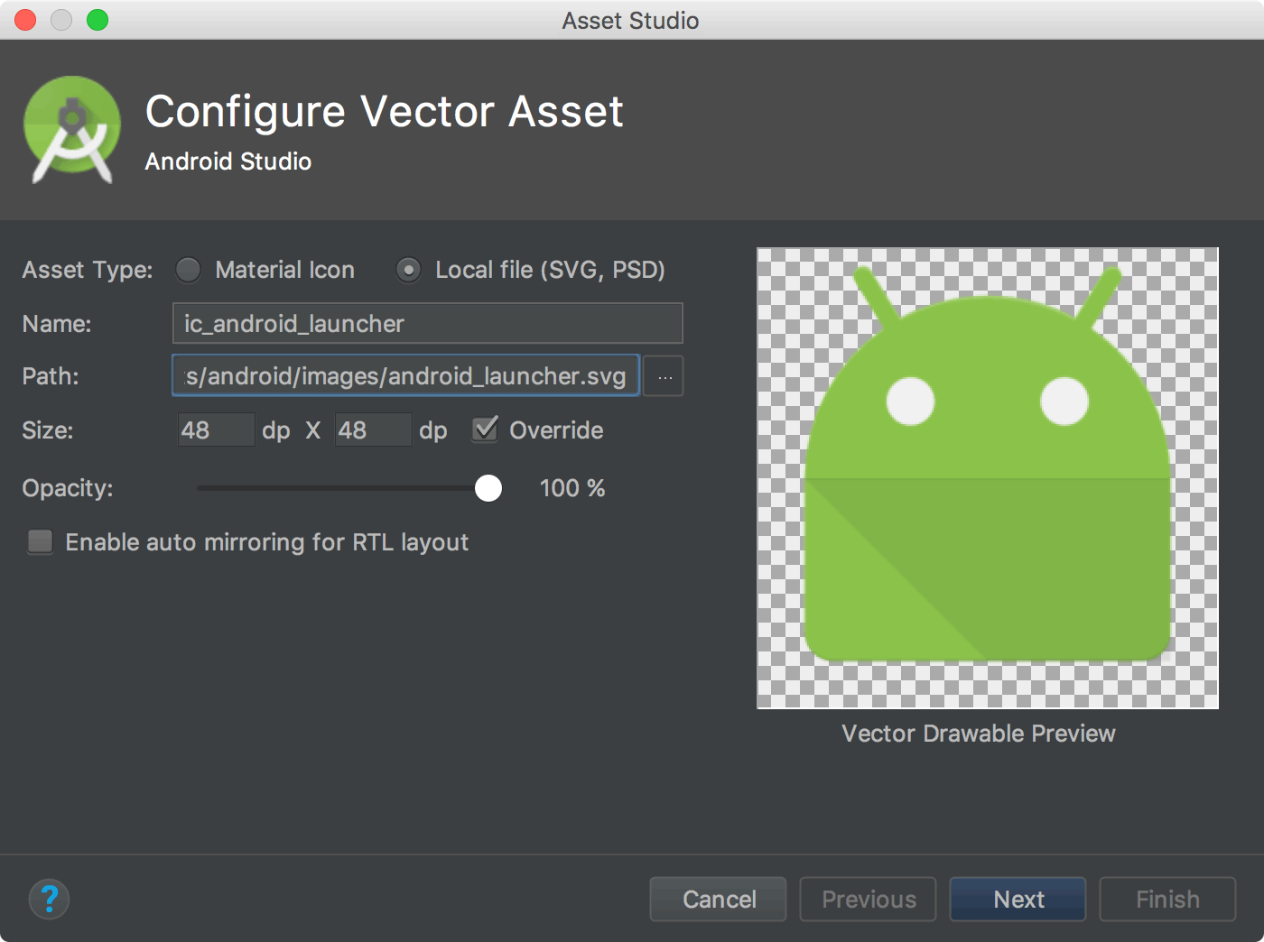Click the Previous button
Image resolution: width=1264 pixels, height=942 pixels.
pos(868,899)
